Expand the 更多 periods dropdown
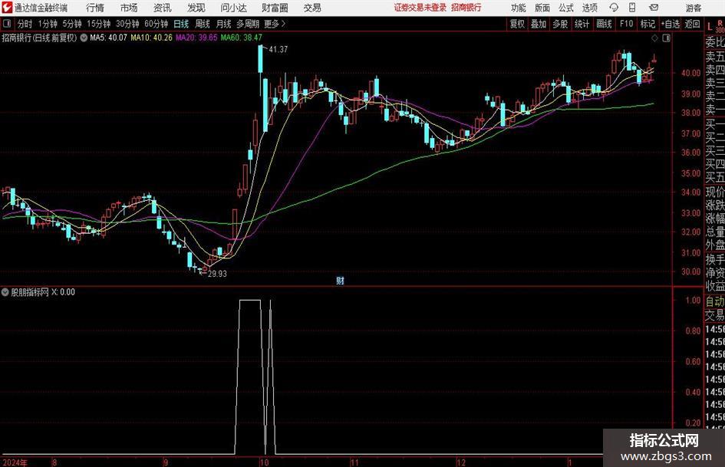725x467 pixels. tap(275, 24)
